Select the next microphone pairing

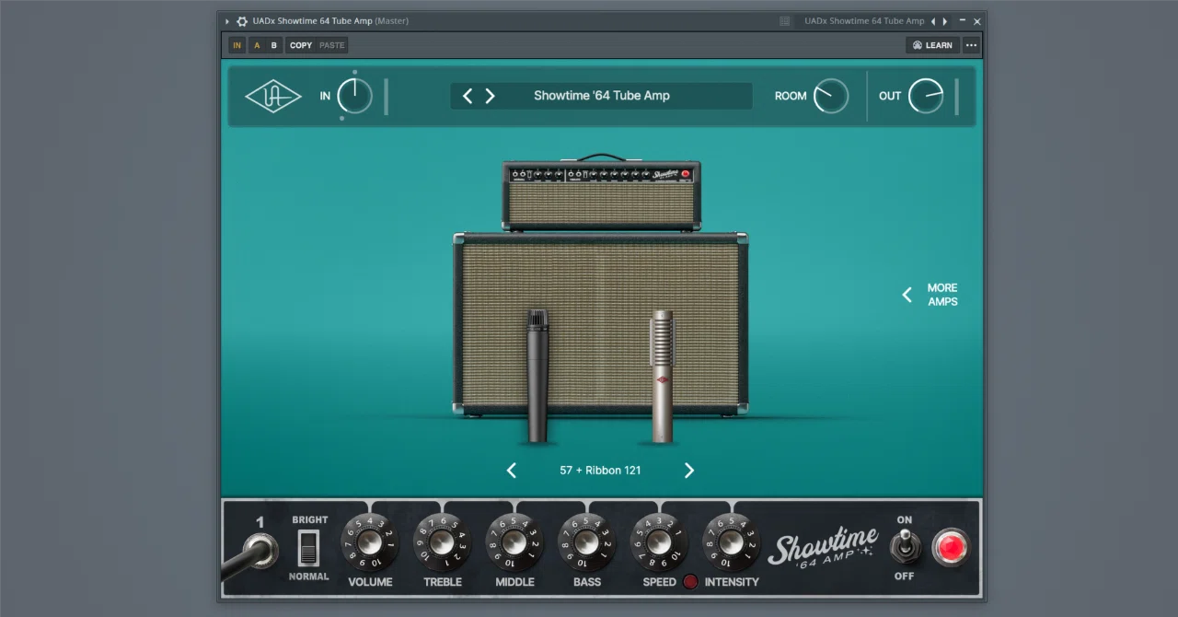688,471
